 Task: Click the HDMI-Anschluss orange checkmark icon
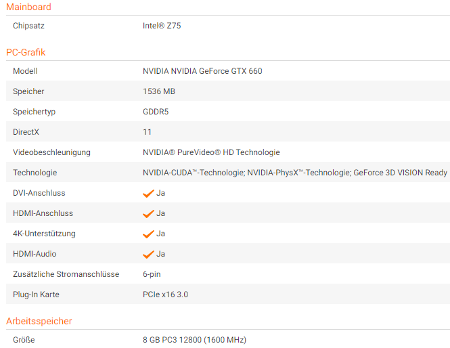pos(148,214)
